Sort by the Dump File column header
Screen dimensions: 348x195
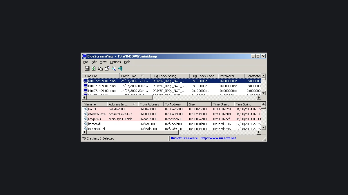point(101,76)
